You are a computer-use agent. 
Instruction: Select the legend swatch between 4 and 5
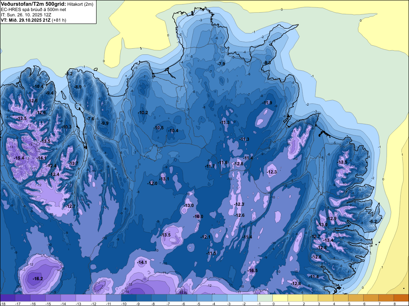[340, 298]
